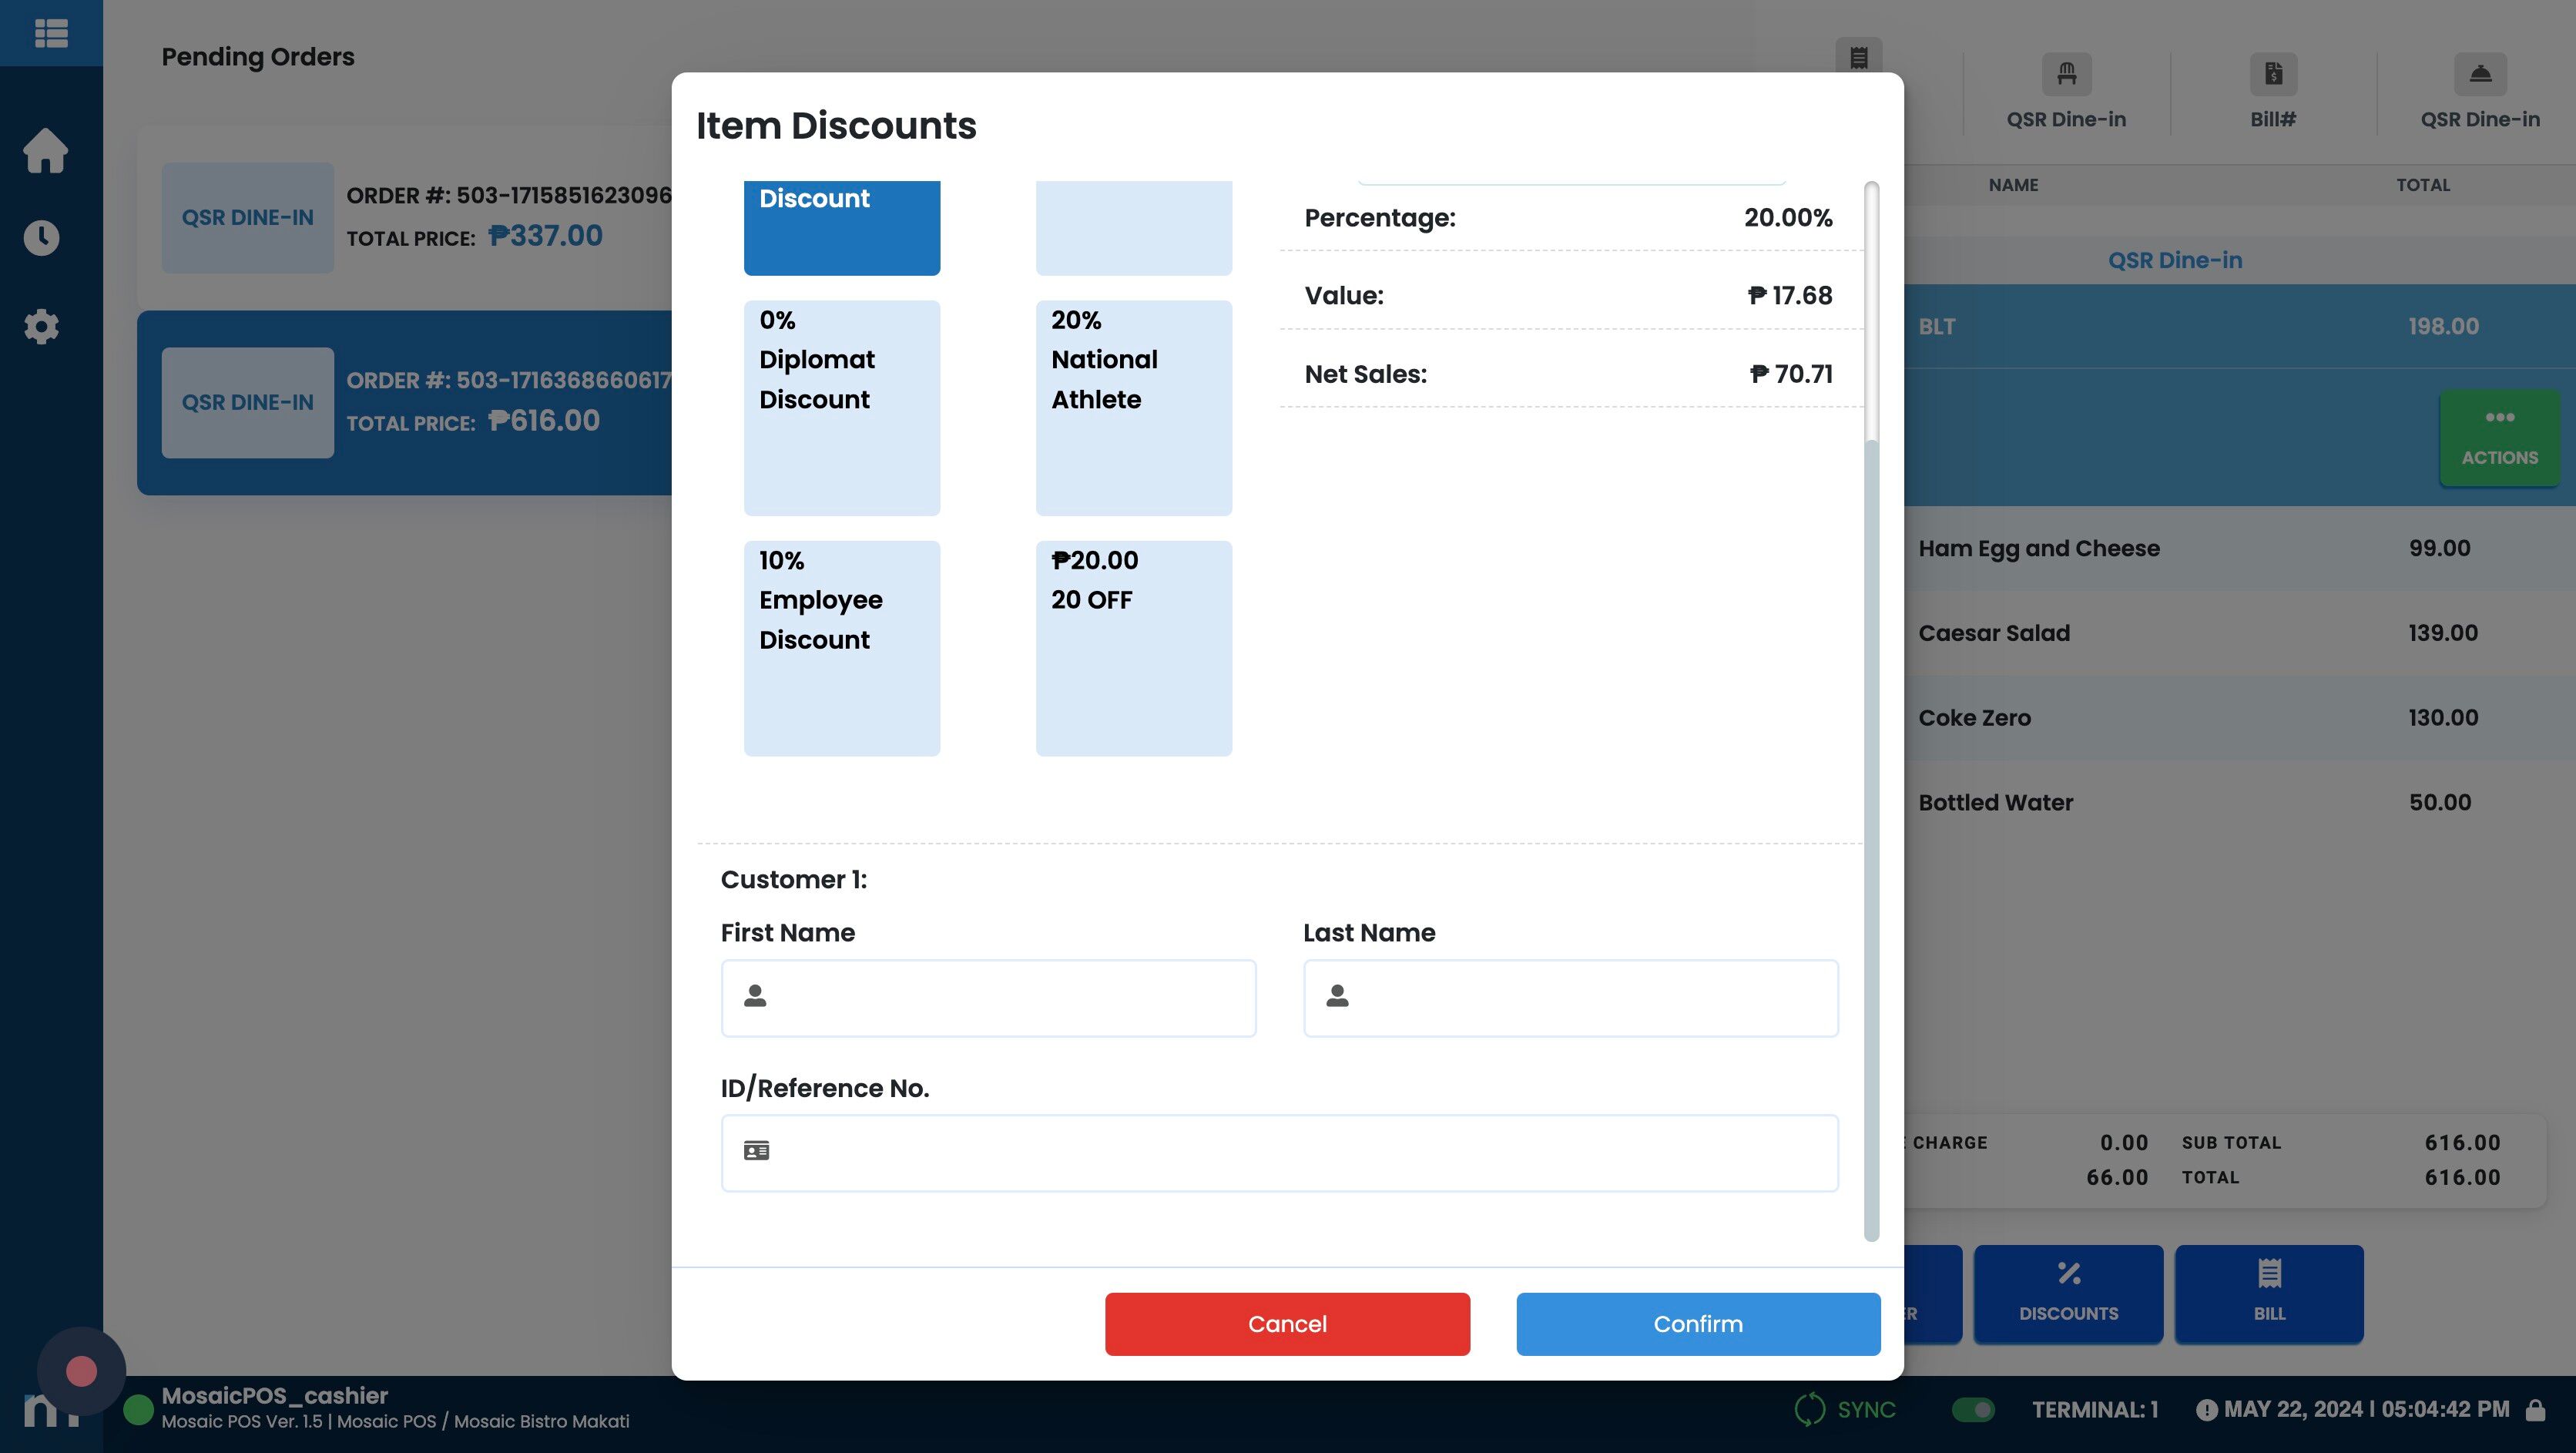Open the green Actions menu button
This screenshot has width=2576, height=1453.
pos(2499,438)
